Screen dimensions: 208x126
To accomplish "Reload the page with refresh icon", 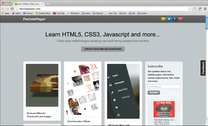I will click(x=12, y=9).
